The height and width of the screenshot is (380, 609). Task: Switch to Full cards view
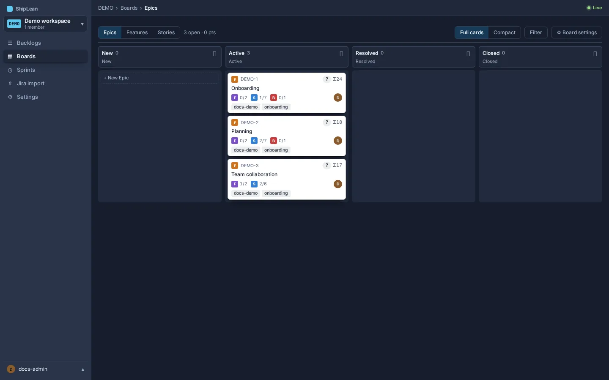click(x=472, y=33)
